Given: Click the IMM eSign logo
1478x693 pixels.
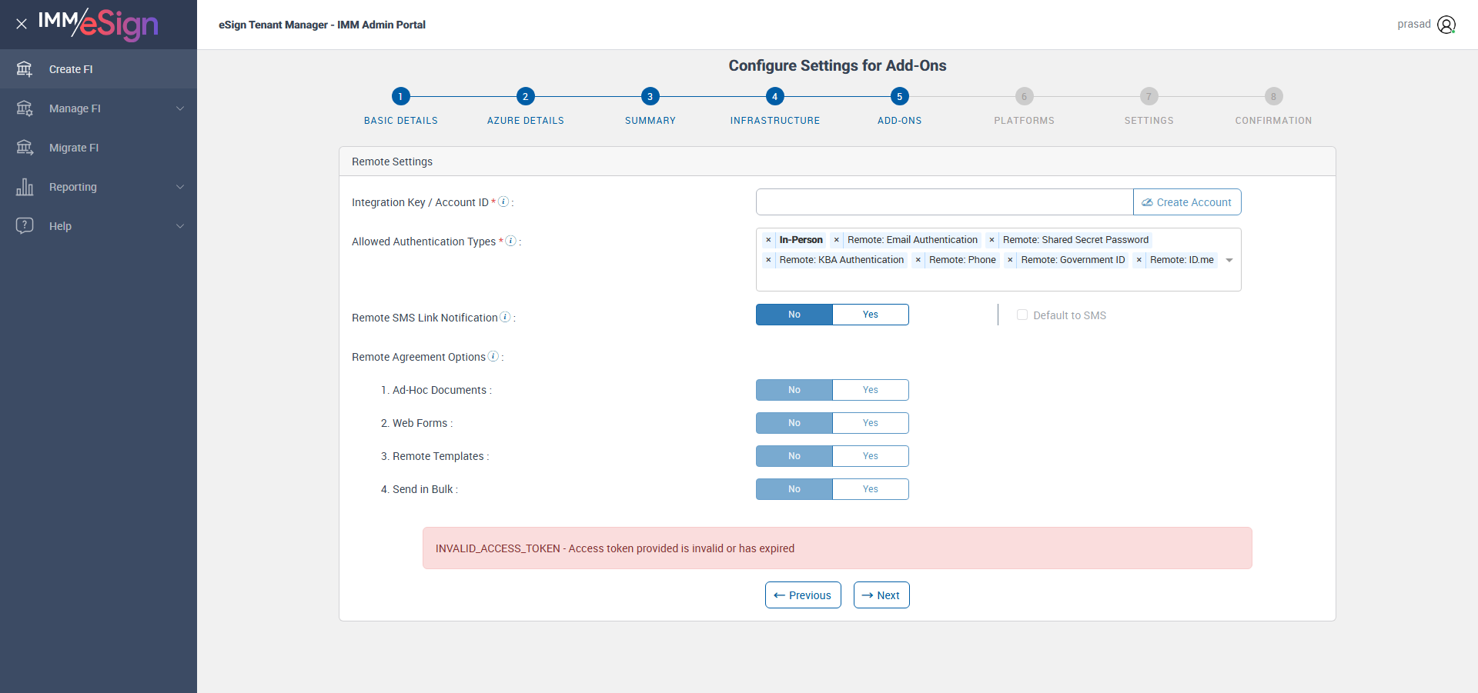Looking at the screenshot, I should click(x=98, y=24).
